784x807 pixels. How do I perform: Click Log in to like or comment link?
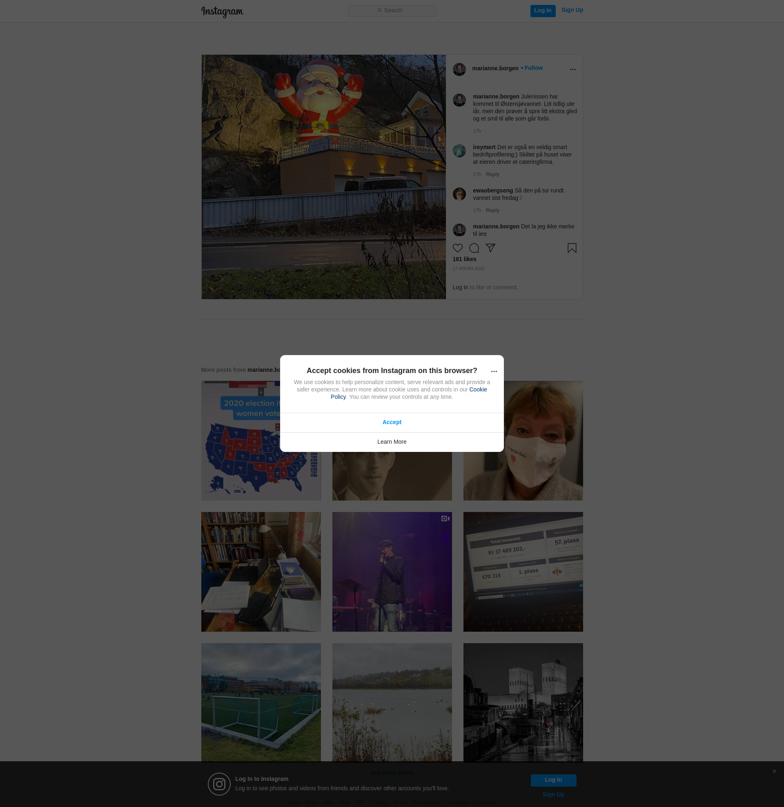pos(460,288)
